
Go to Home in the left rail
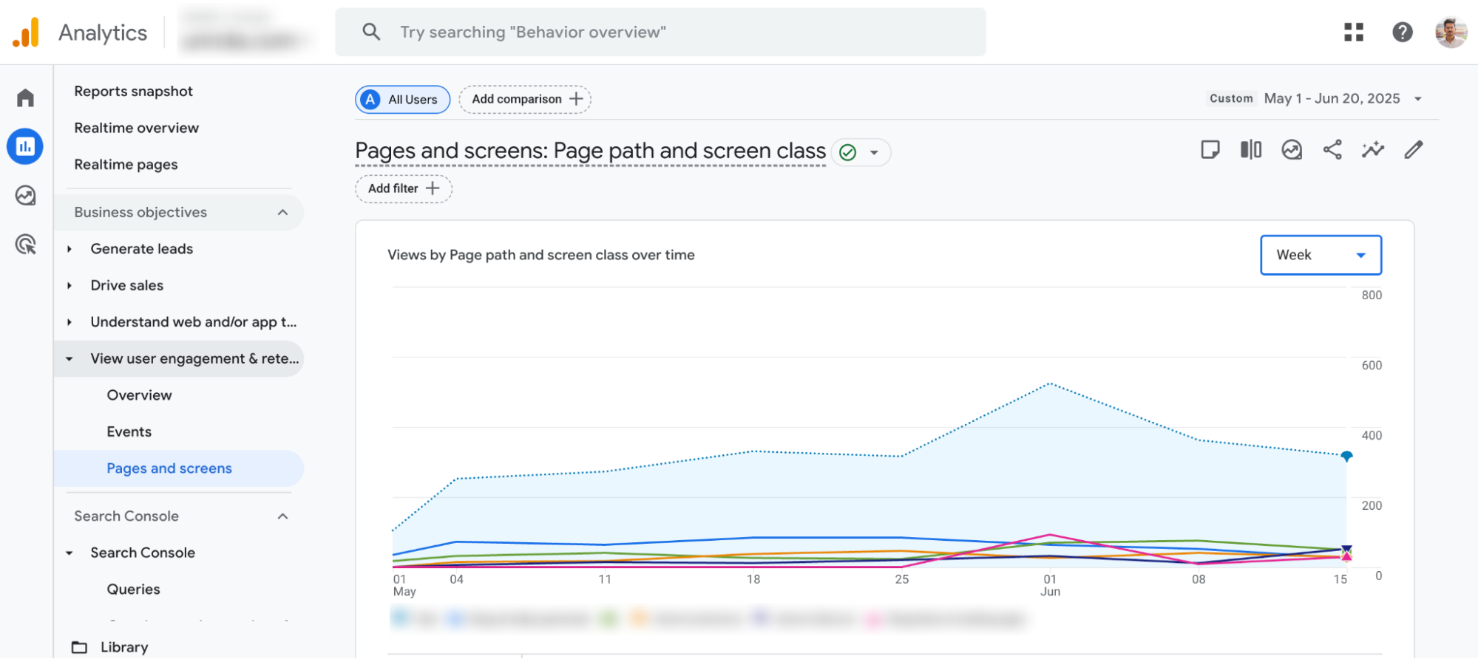[26, 98]
